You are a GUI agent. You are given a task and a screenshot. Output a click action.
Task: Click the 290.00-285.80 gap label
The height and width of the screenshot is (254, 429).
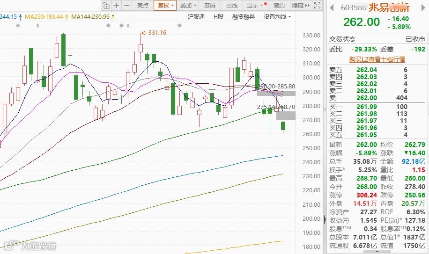tap(277, 87)
